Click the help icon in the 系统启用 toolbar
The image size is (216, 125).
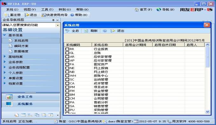point(105,31)
